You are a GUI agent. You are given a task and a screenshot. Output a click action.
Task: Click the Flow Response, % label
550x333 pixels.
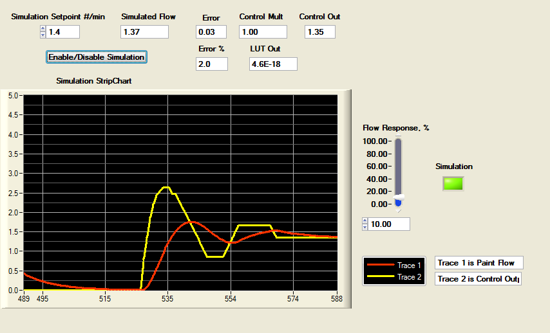[396, 128]
